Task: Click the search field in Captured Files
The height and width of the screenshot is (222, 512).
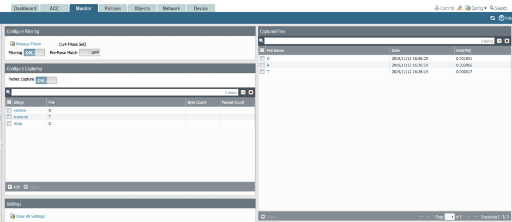Action: click(380, 41)
